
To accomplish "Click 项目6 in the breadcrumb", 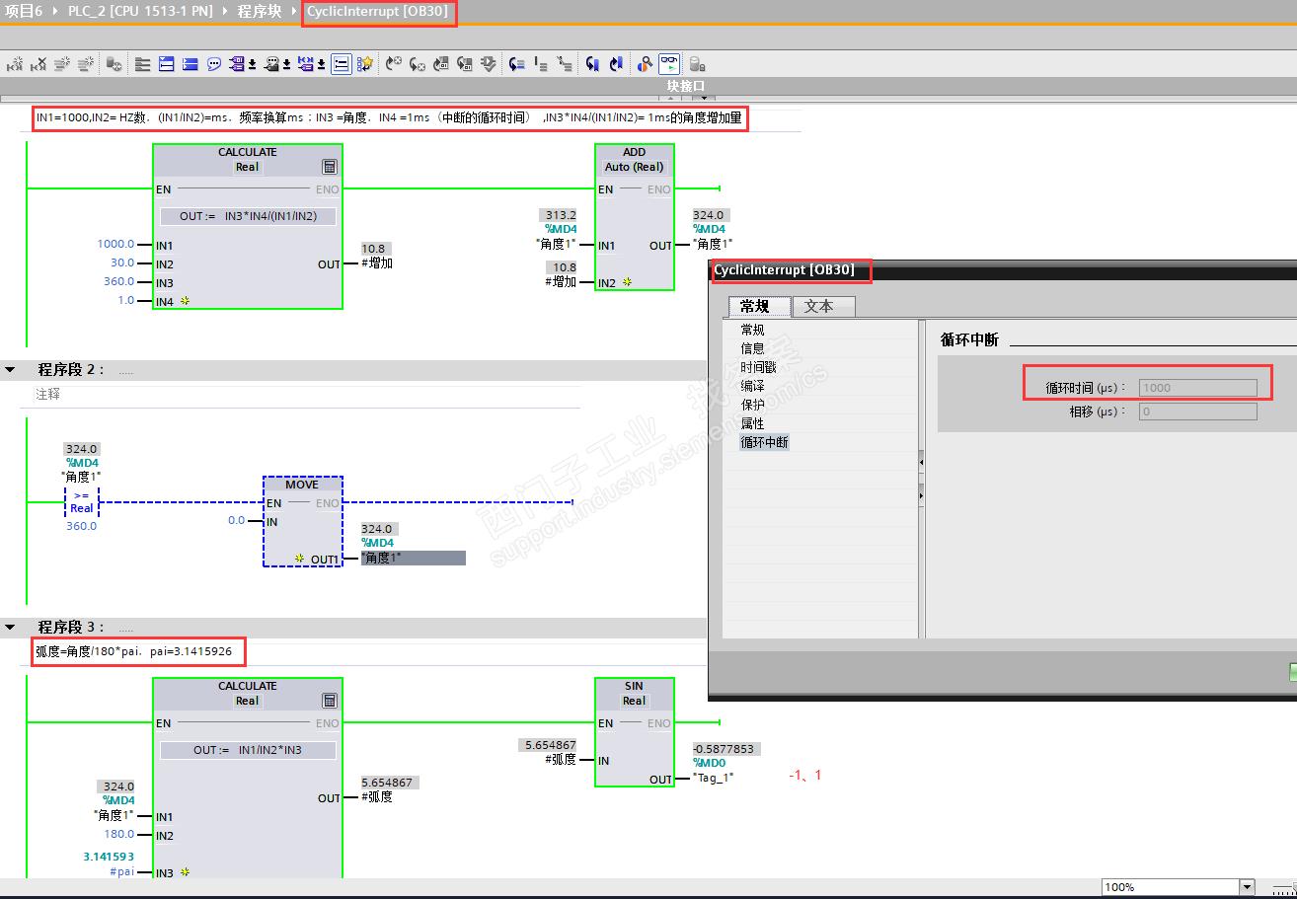I will (x=24, y=11).
